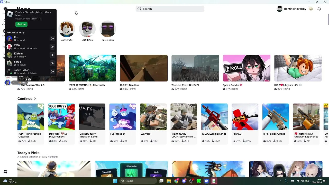Viewport: 329px width, 185px height.
Task: Open Deadline game thumbnail
Action: coord(144,68)
